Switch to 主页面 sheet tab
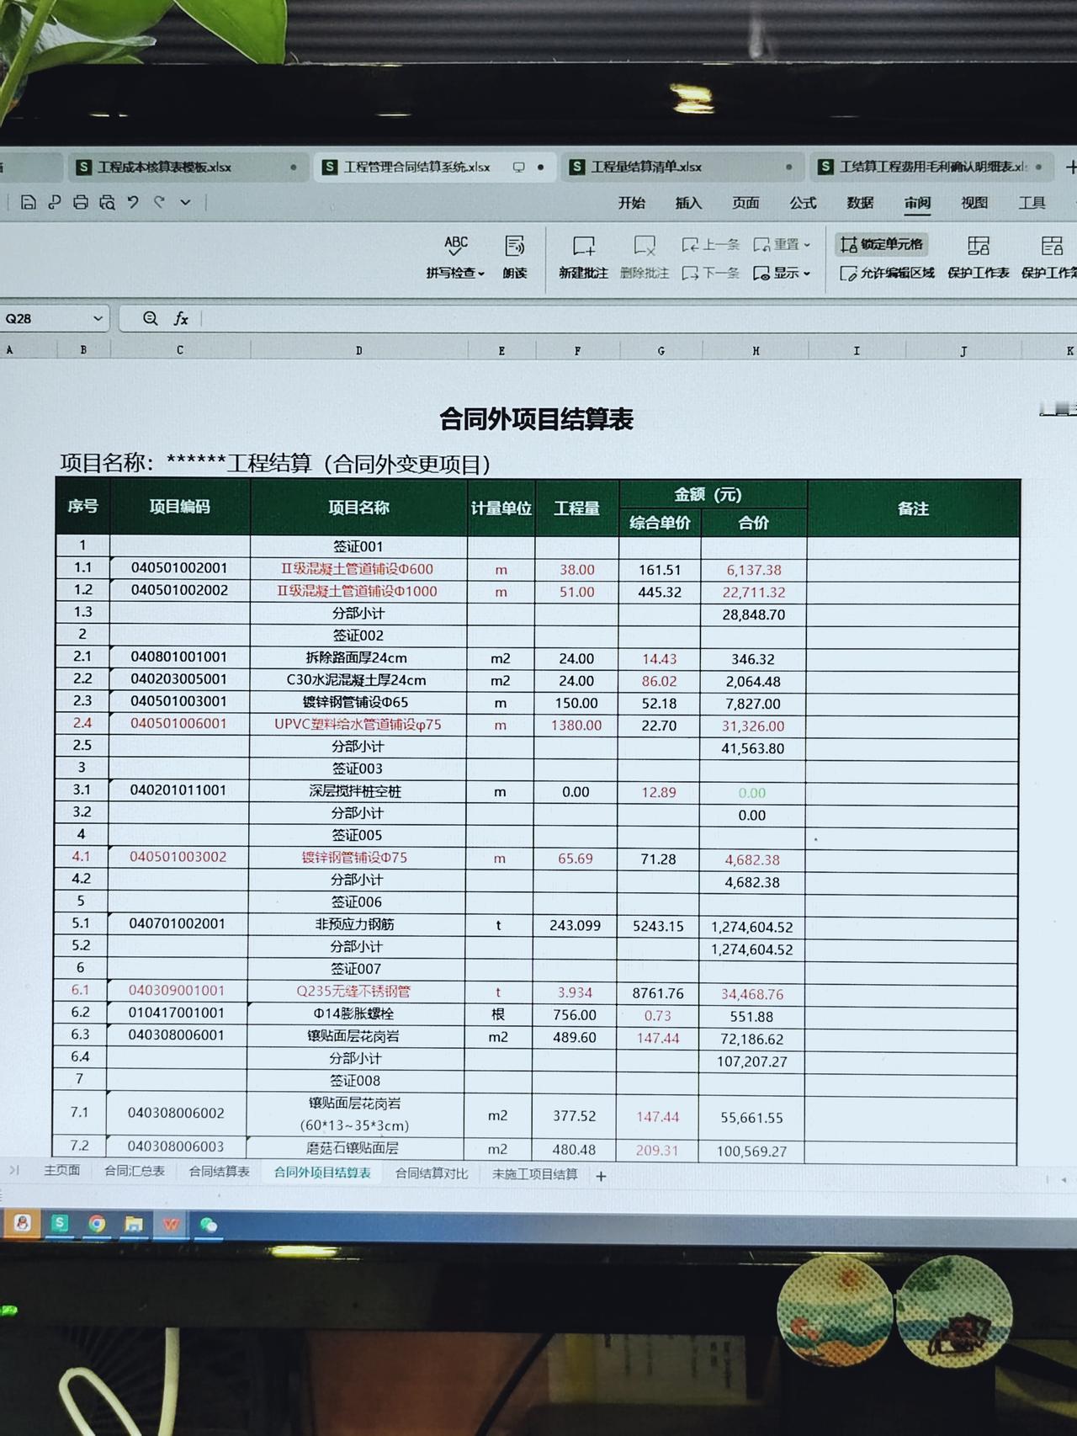Screen dimensions: 1077x1436 coord(62,1171)
